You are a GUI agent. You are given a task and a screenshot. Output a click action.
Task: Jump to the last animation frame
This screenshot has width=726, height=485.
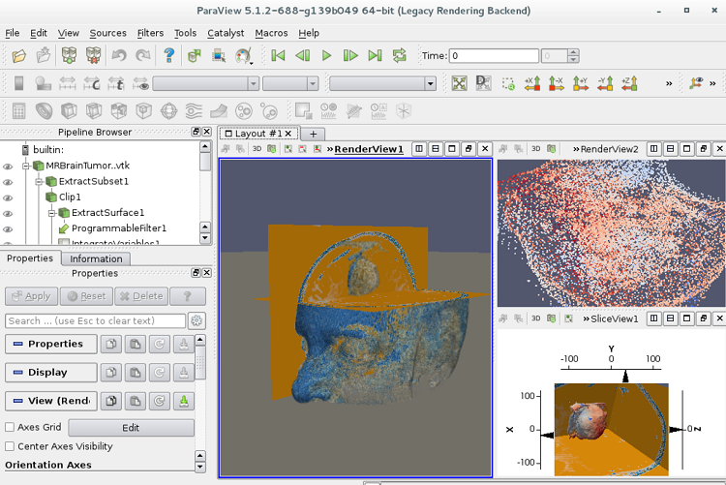376,56
